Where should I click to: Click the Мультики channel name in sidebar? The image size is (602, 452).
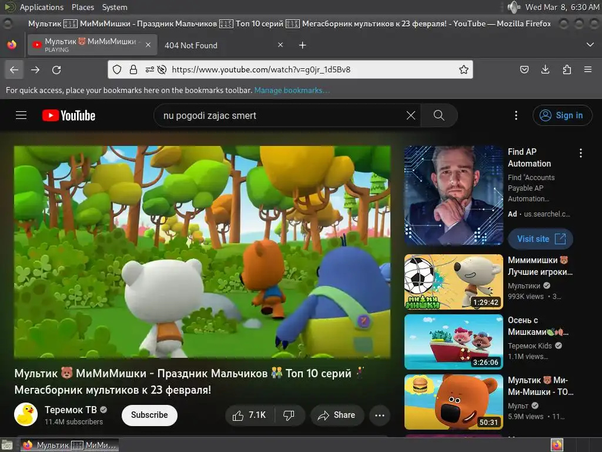tap(524, 285)
